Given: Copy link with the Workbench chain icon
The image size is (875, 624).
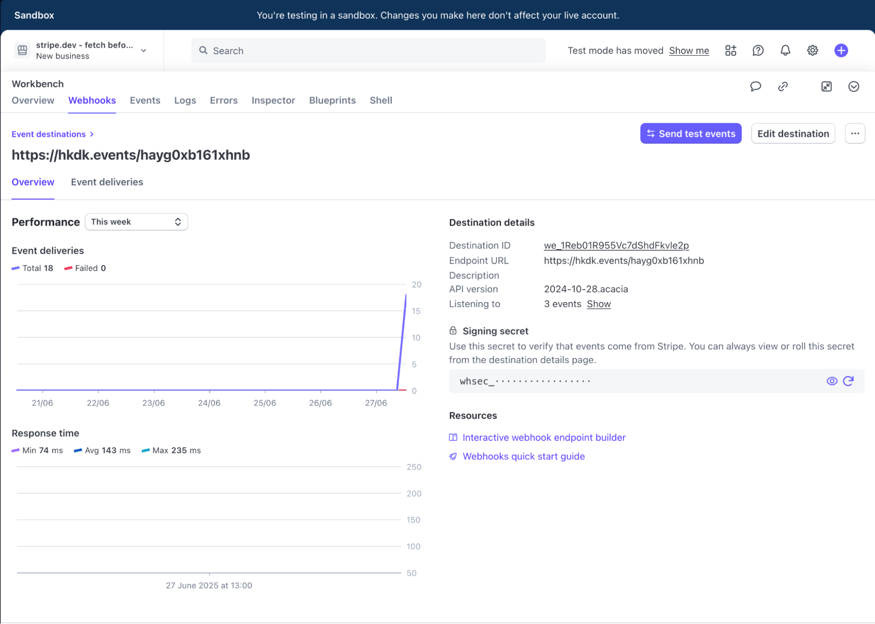Looking at the screenshot, I should click(783, 86).
